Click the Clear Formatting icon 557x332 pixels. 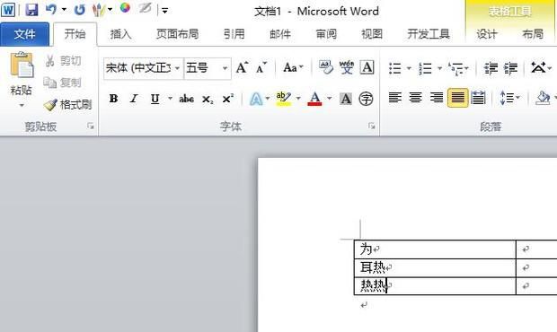pyautogui.click(x=326, y=67)
